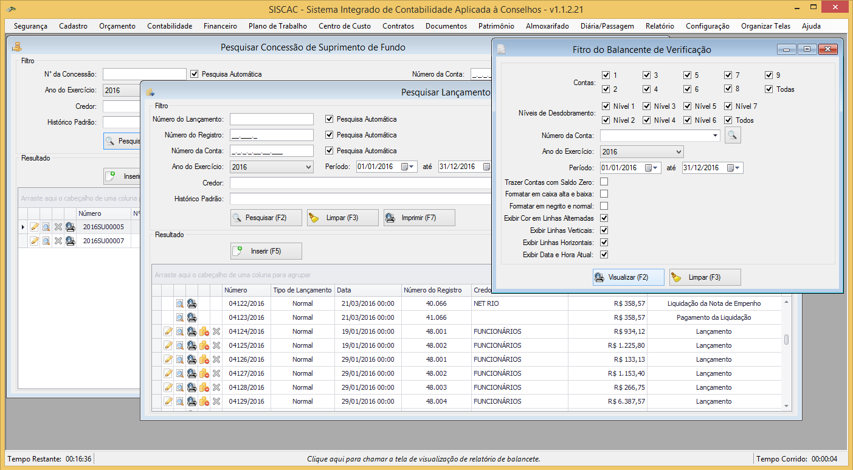Print entry 04124/2016 using the printer icon

point(192,331)
